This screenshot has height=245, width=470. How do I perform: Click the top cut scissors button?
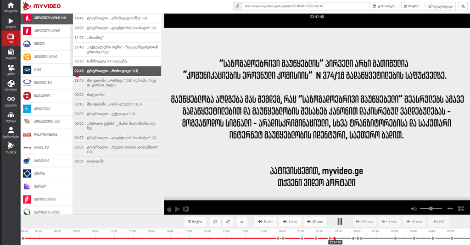[x=412, y=6]
